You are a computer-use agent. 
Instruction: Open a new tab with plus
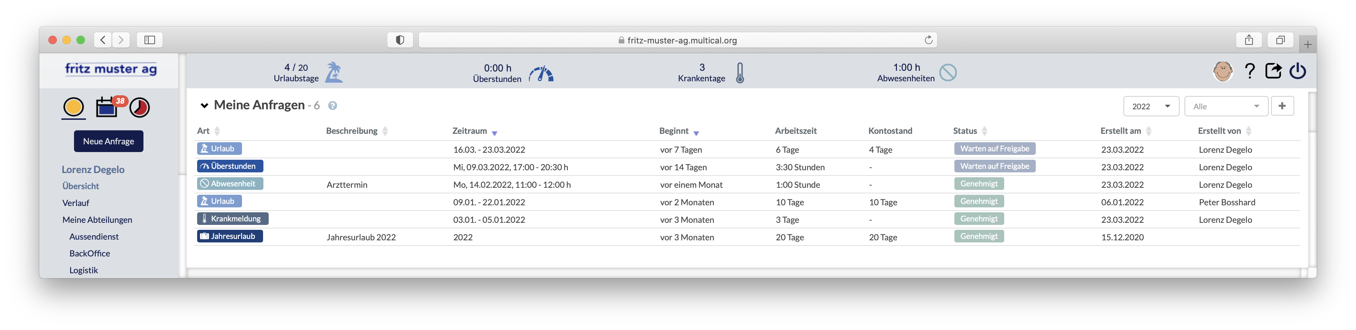pyautogui.click(x=1308, y=45)
